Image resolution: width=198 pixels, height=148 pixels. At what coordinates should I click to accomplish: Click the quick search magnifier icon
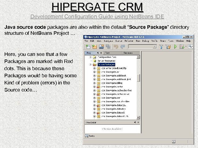tap(190, 46)
